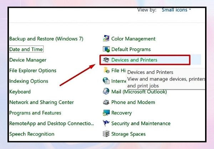Click the Phone and Modem icon

click(106, 102)
